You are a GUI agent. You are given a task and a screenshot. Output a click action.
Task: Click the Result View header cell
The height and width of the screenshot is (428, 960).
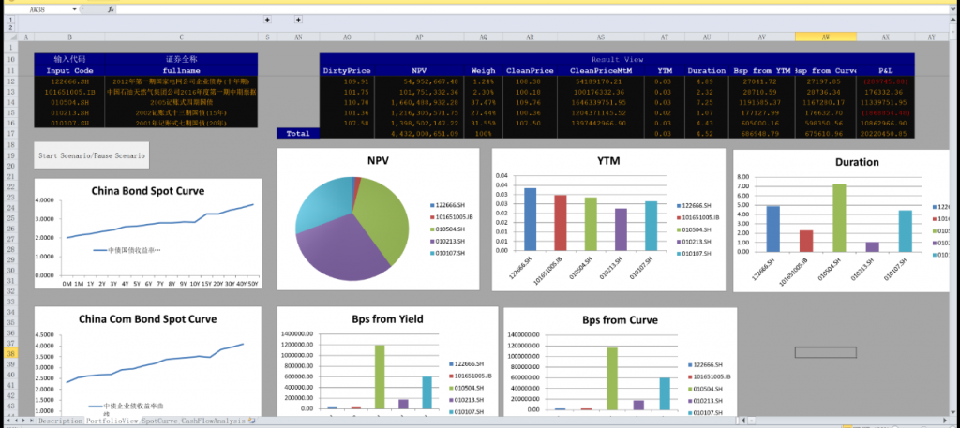[x=617, y=59]
